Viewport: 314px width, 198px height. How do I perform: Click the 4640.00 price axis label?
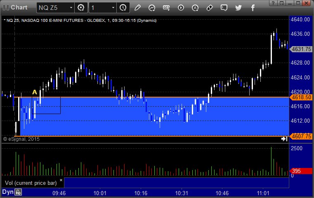pyautogui.click(x=300, y=20)
